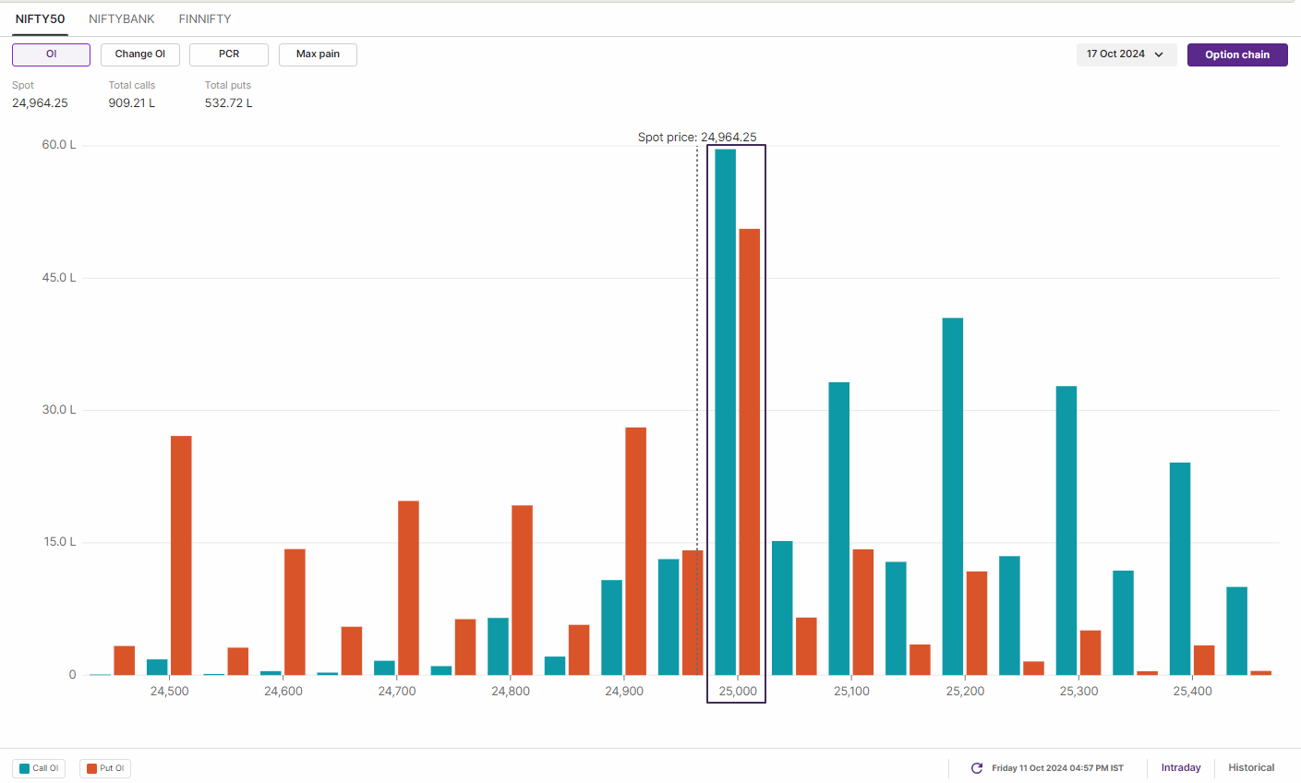Switch to Intraday mode
This screenshot has width=1301, height=783.
coord(1181,767)
